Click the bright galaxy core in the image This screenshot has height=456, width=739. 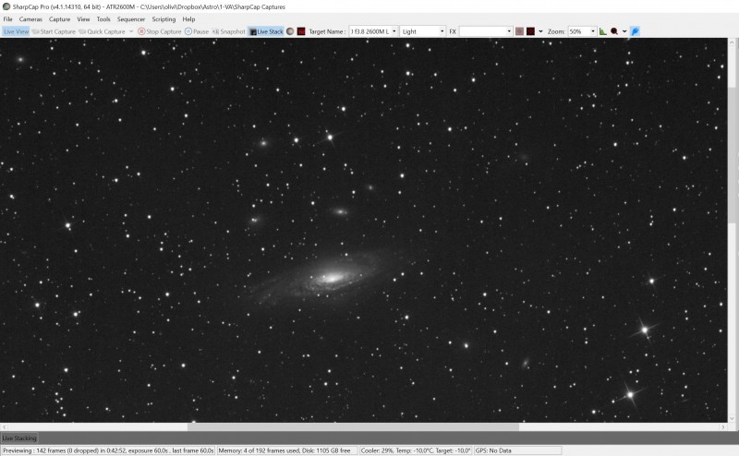(332, 278)
